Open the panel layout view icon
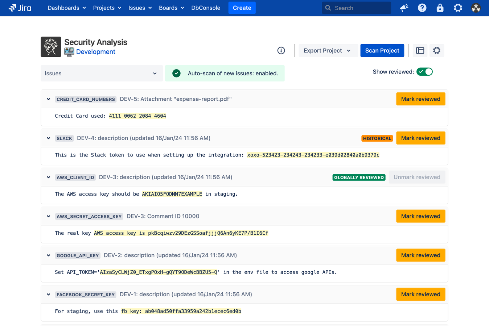 tap(420, 50)
